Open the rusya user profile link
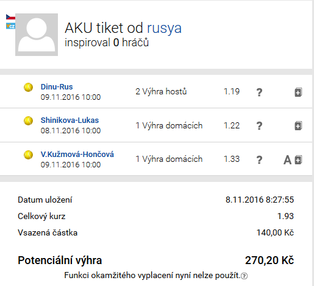The height and width of the screenshot is (286, 314). 164,28
